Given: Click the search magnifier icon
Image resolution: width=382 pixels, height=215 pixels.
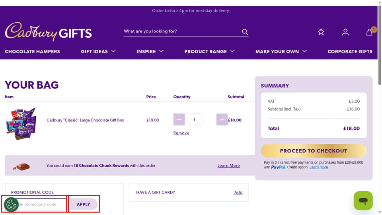Looking at the screenshot, I should click(x=245, y=32).
